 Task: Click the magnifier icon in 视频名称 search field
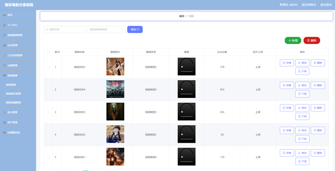tap(47, 29)
